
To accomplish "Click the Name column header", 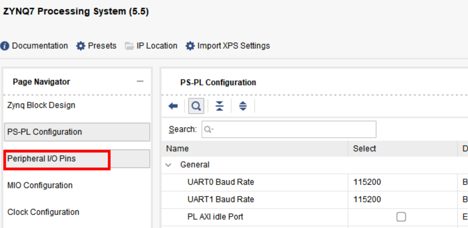I will click(254, 149).
